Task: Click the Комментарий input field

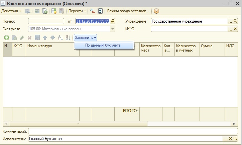Action: click(x=134, y=131)
